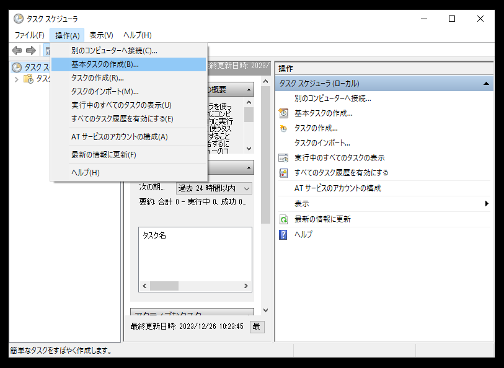Viewport: 504px width, 368px height.
Task: Select 最新の情報に更新(F) menu entry
Action: (104, 154)
